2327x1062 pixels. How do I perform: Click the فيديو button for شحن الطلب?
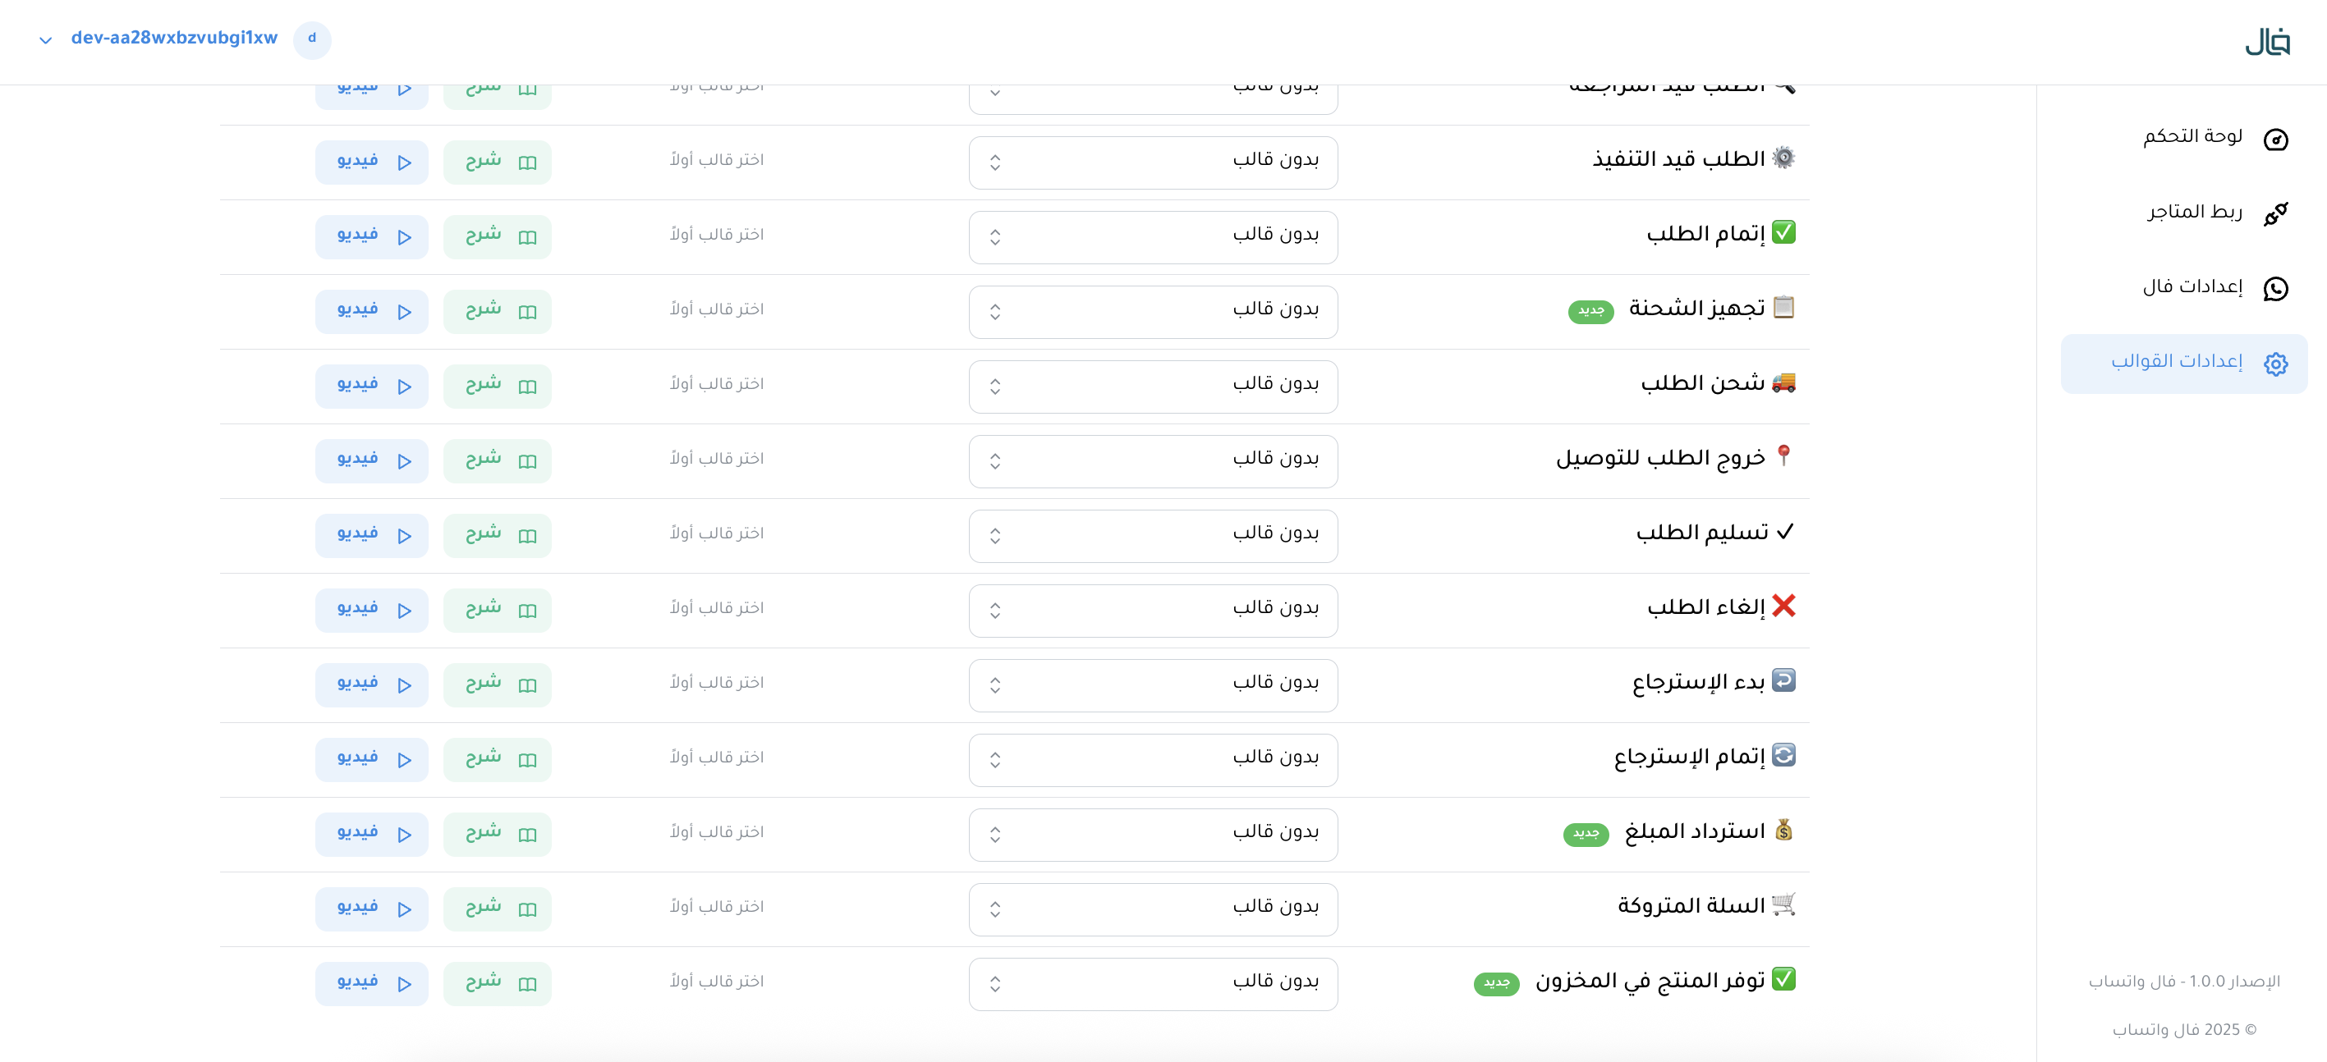(371, 386)
